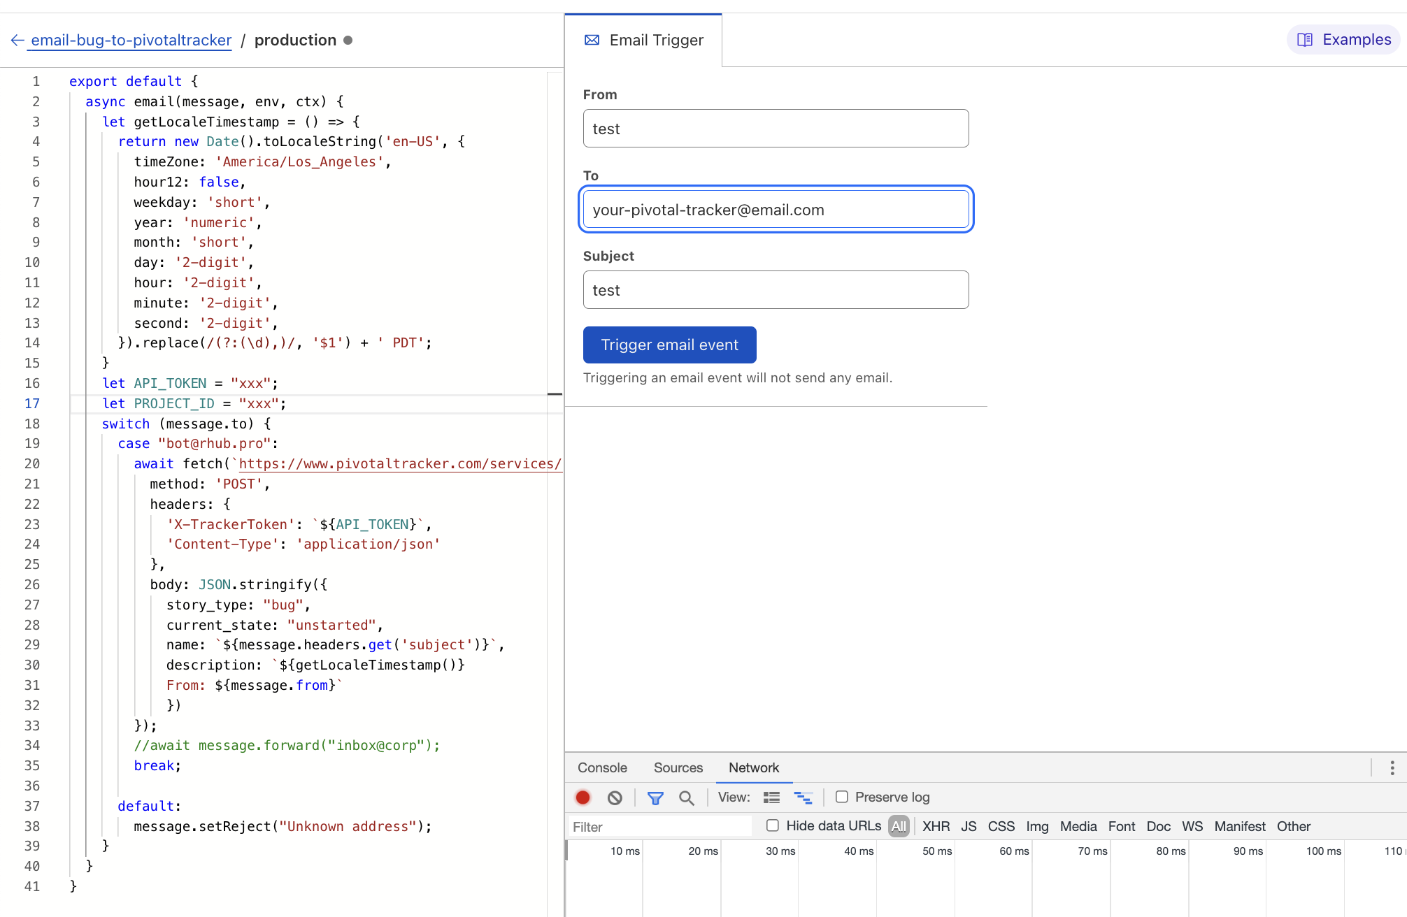
Task: Select the XHR request type filter
Action: pyautogui.click(x=936, y=826)
